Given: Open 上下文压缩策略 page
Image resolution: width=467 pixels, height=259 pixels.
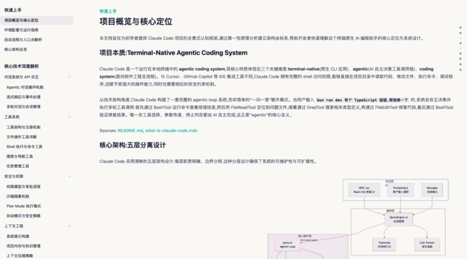Looking at the screenshot, I should point(19,256).
